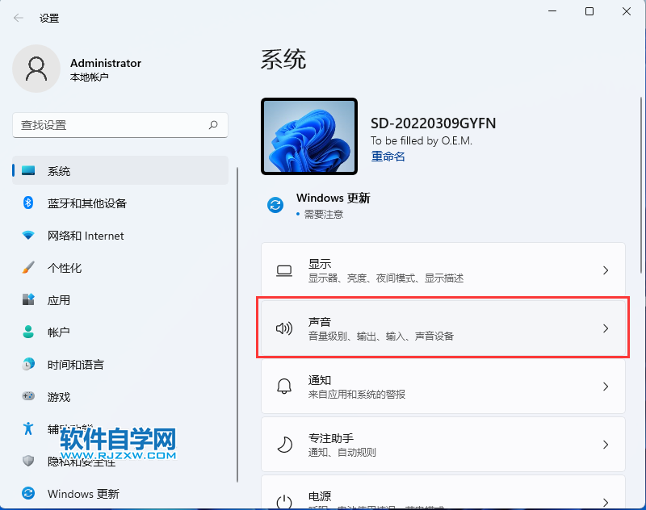Click the back arrow to go back

(18, 17)
